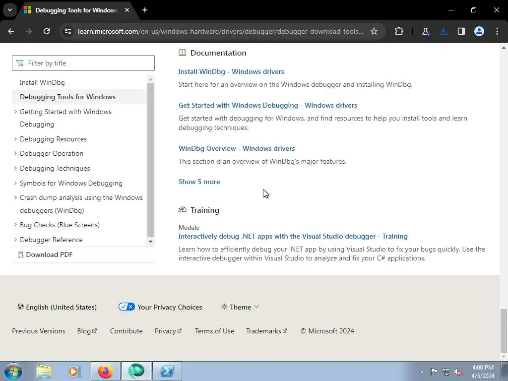Select Install WinDbg in the sidebar
The width and height of the screenshot is (508, 381).
[42, 83]
